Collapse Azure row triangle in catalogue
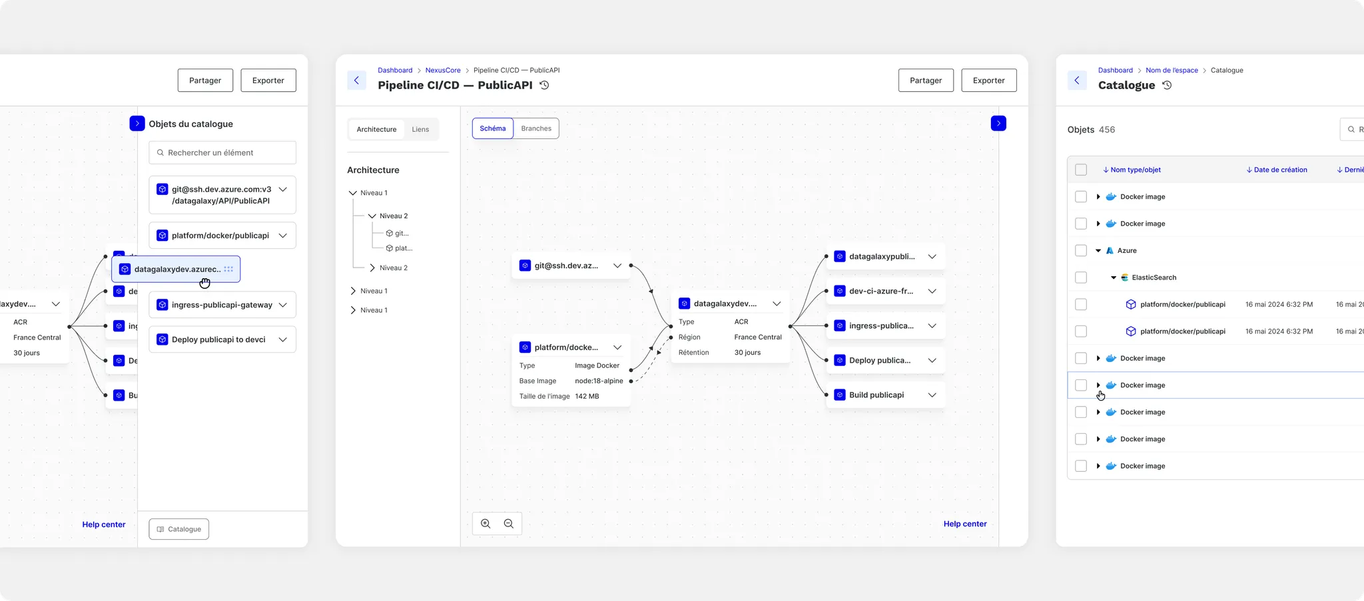1364x601 pixels. (x=1098, y=251)
